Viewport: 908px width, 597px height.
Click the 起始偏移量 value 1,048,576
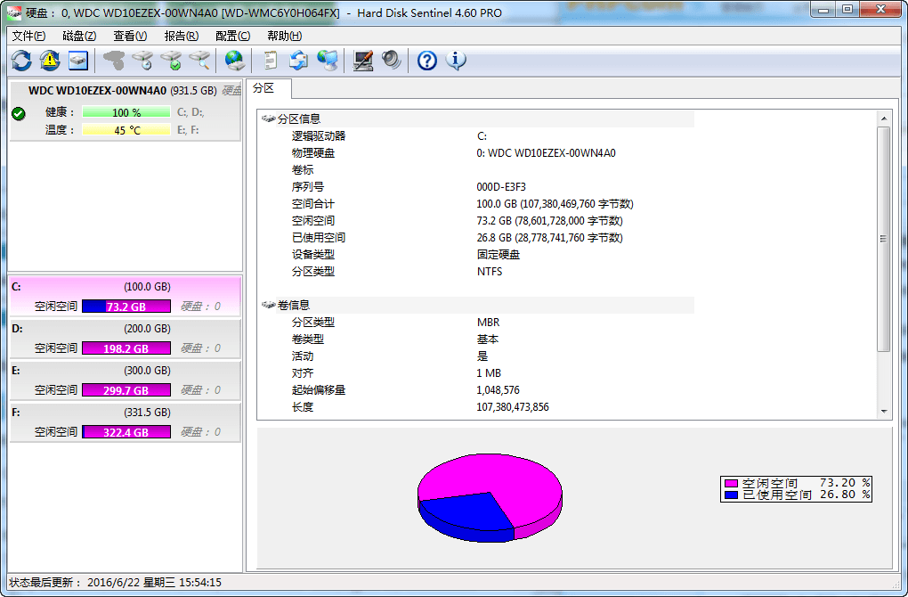pyautogui.click(x=498, y=390)
